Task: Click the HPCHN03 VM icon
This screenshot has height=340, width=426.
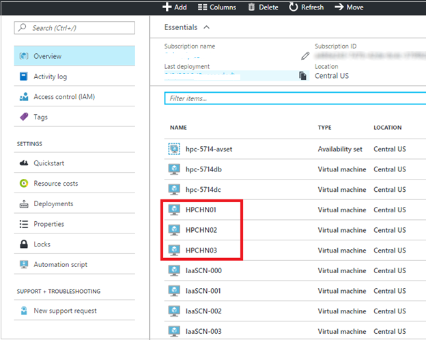Action: (174, 251)
